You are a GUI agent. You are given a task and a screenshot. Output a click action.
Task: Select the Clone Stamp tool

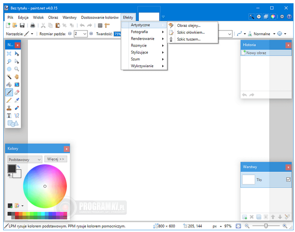pos(9,108)
